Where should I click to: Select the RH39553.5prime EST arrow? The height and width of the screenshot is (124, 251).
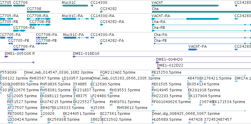(x=111, y=93)
